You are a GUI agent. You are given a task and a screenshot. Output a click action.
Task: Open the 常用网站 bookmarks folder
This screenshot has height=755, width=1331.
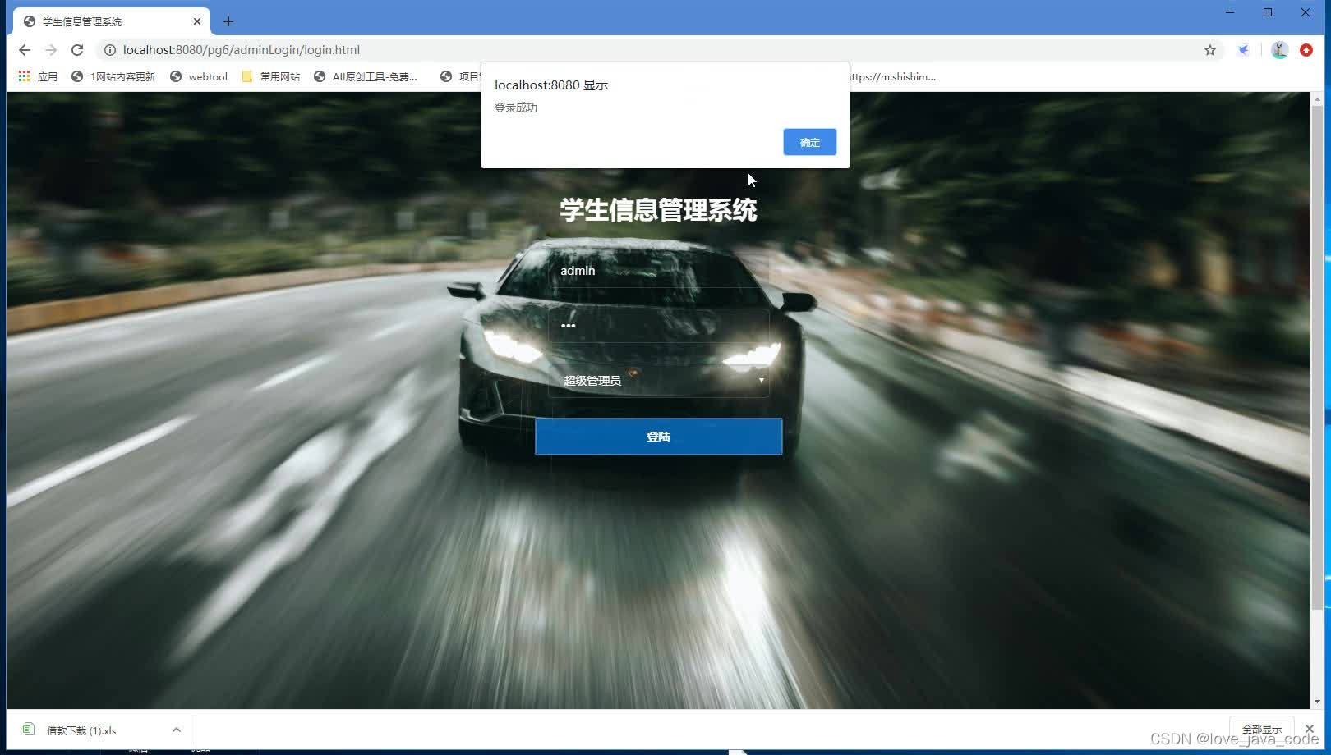tap(270, 76)
